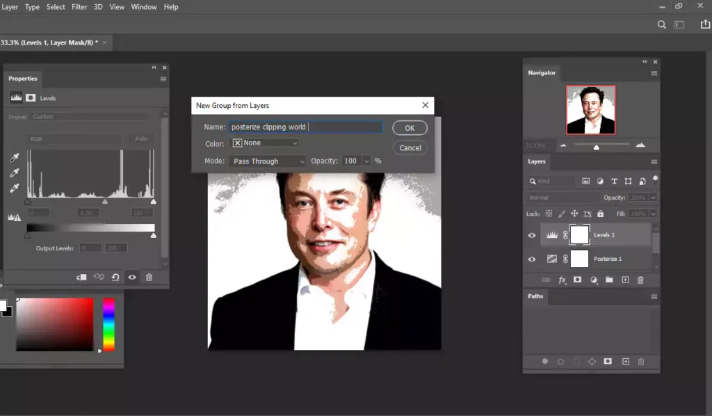Create a new group folder icon

(609, 280)
